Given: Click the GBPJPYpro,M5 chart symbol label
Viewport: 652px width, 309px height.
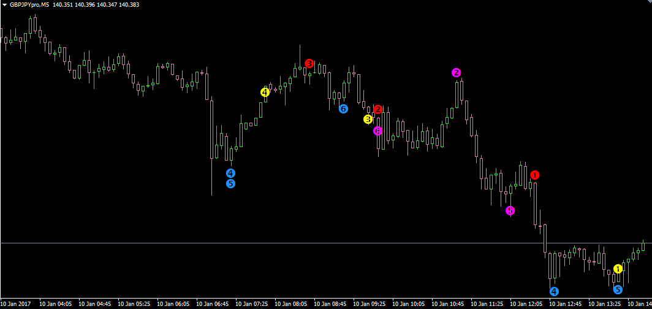Looking at the screenshot, I should pos(30,4).
